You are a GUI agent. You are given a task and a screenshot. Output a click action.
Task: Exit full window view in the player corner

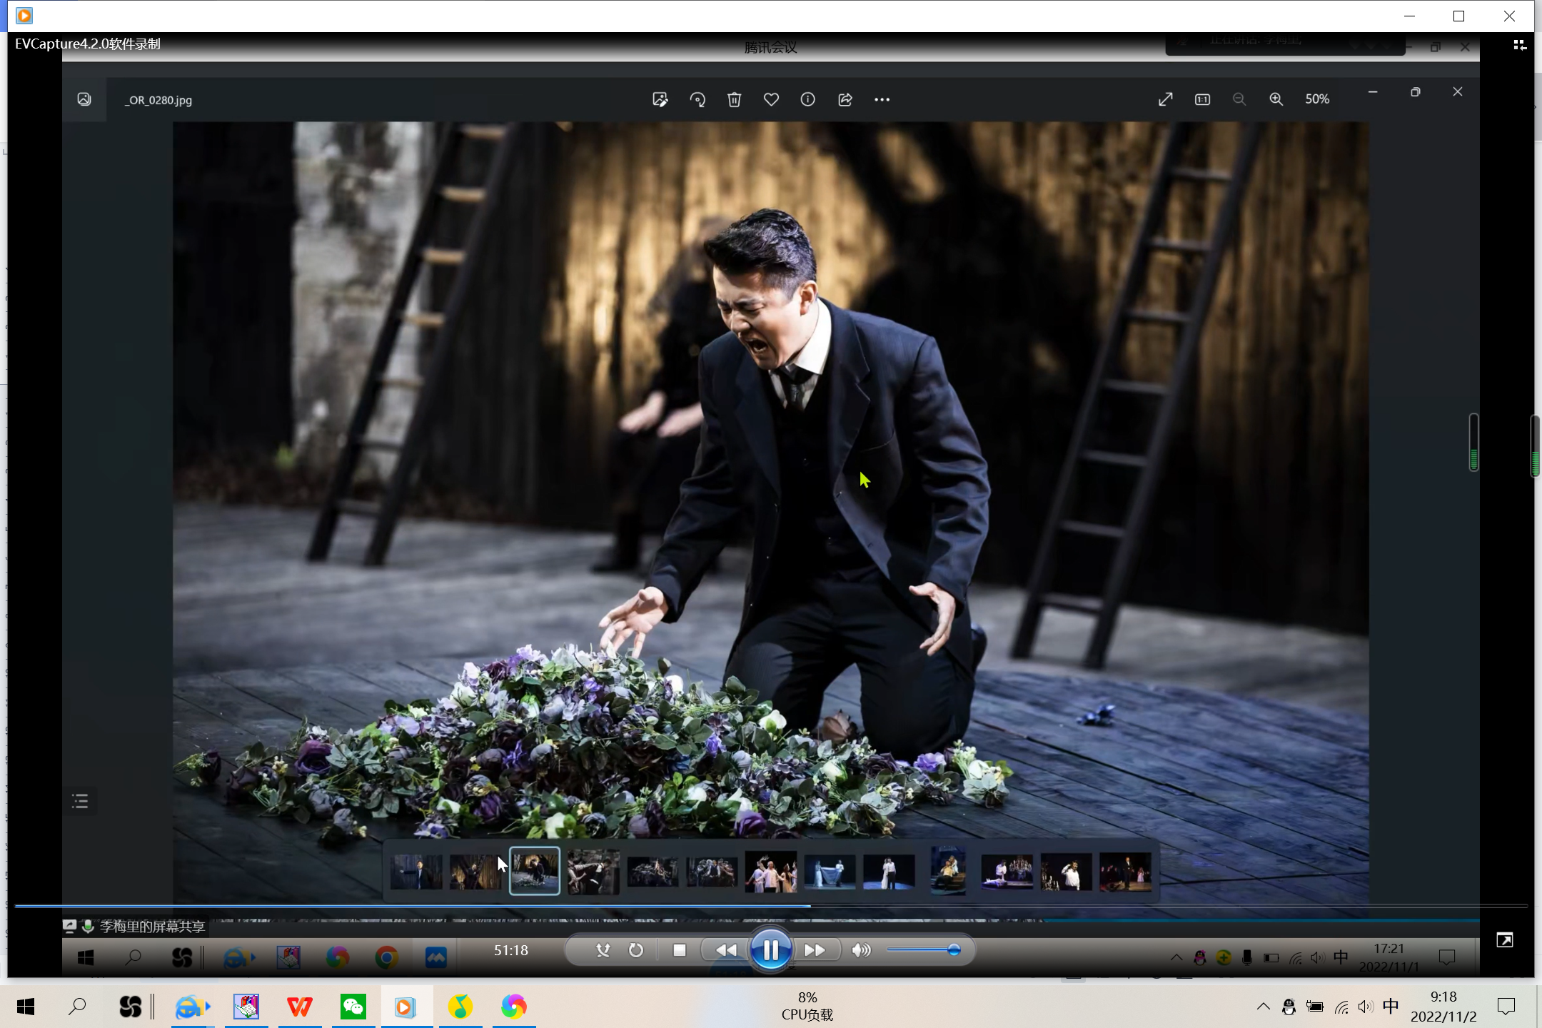pos(1504,940)
